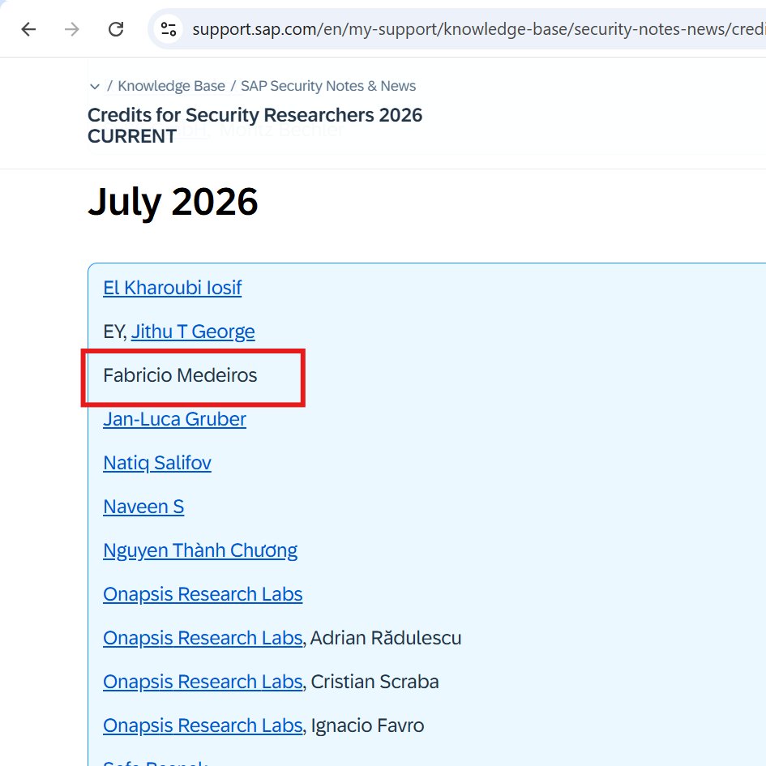This screenshot has width=766, height=766.
Task: Expand the breadcrumb chevron dropdown
Action: 95,87
